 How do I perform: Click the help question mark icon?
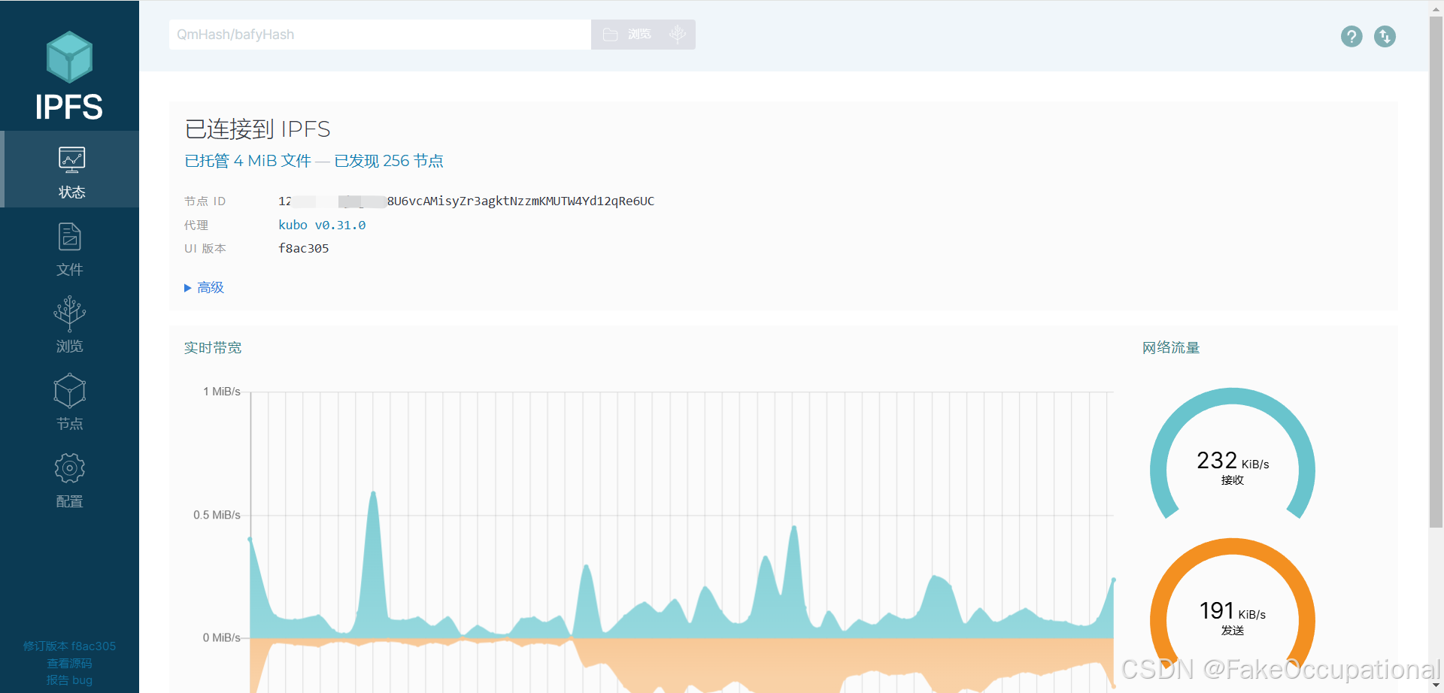pos(1351,36)
